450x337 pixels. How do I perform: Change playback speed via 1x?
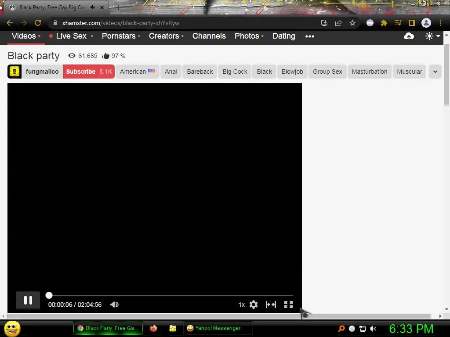(x=242, y=305)
